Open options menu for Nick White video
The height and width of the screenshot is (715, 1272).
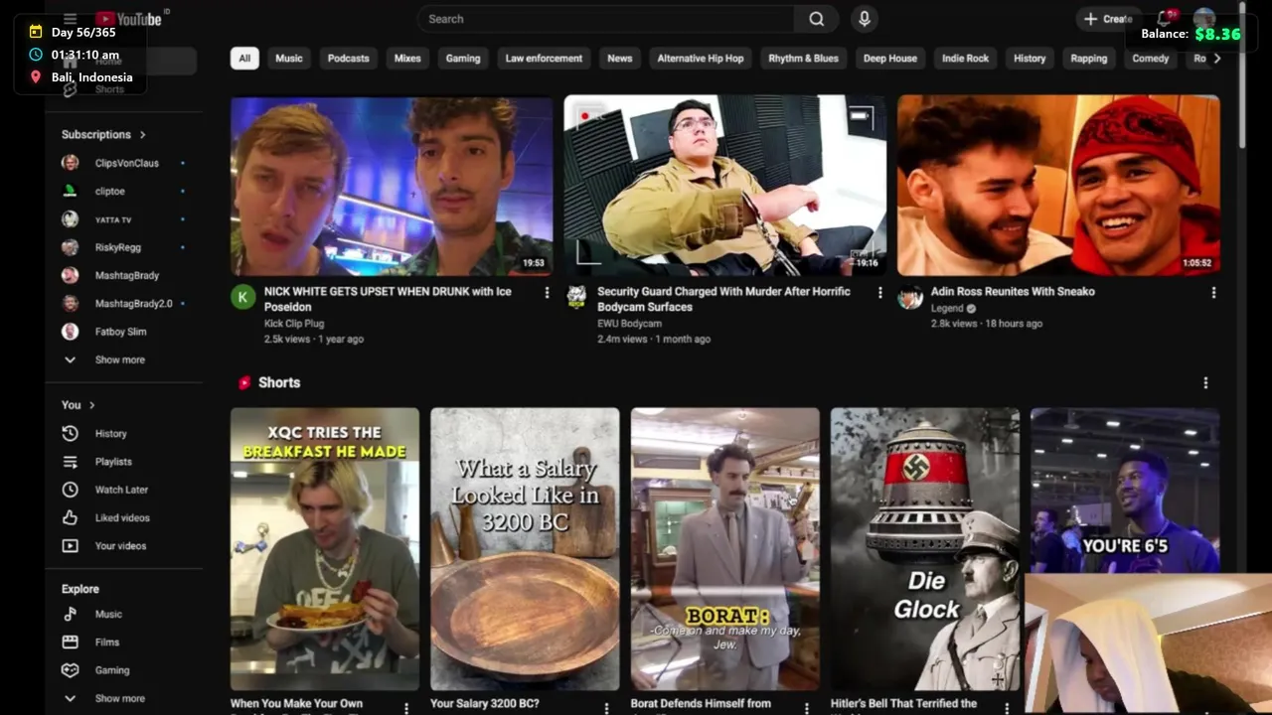coord(547,293)
